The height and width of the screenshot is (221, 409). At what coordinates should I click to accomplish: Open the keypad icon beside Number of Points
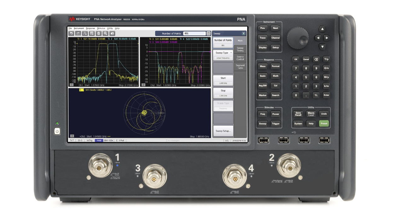(x=208, y=33)
